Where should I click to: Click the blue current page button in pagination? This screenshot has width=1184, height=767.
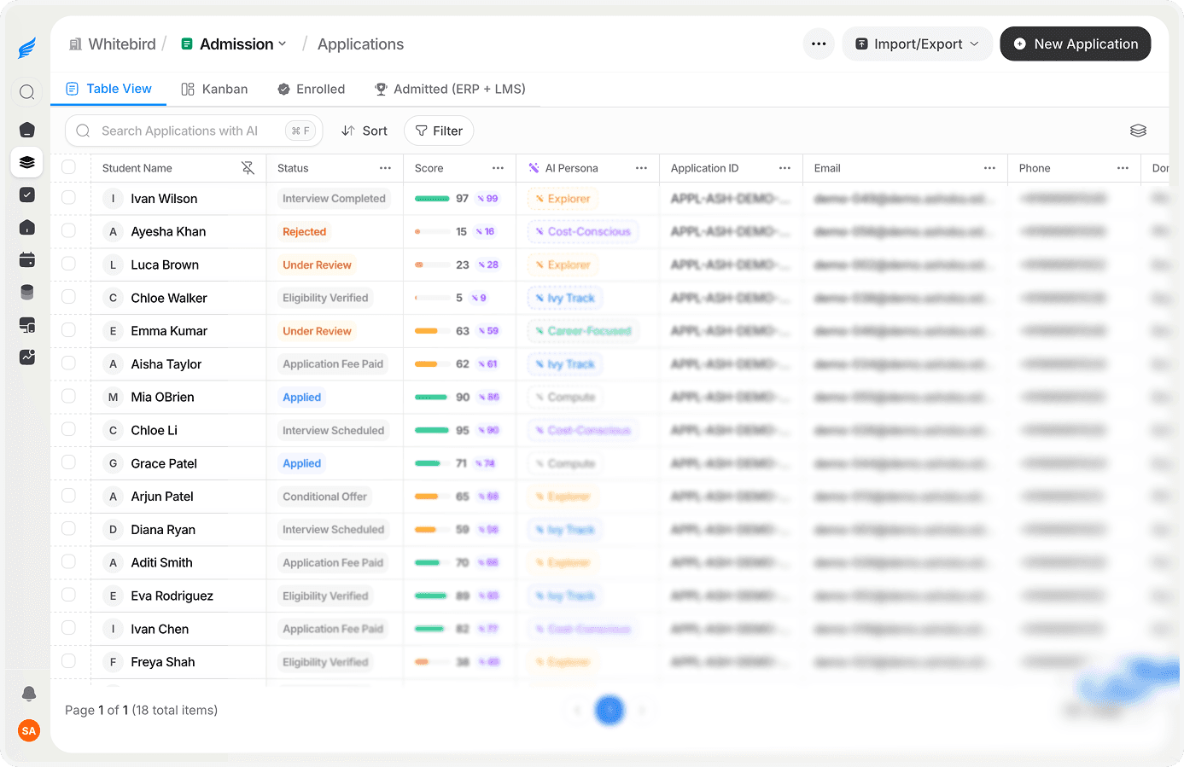609,710
